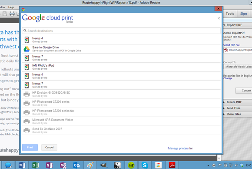This screenshot has width=252, height=169.
Task: Open Outlook from the taskbar
Action: (76, 165)
